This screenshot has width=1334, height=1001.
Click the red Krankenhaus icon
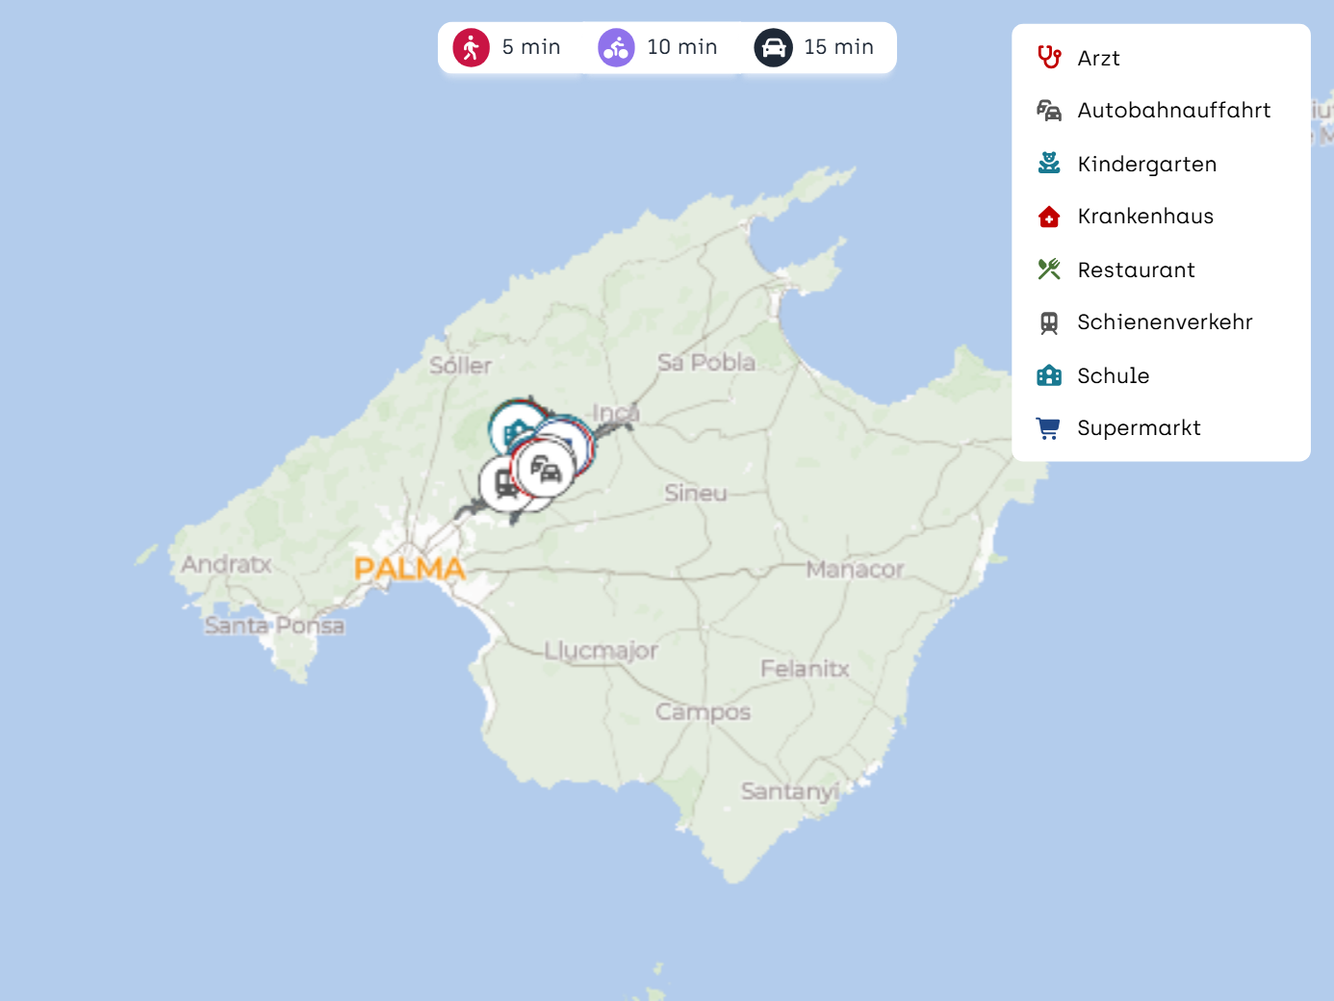pyautogui.click(x=1049, y=217)
